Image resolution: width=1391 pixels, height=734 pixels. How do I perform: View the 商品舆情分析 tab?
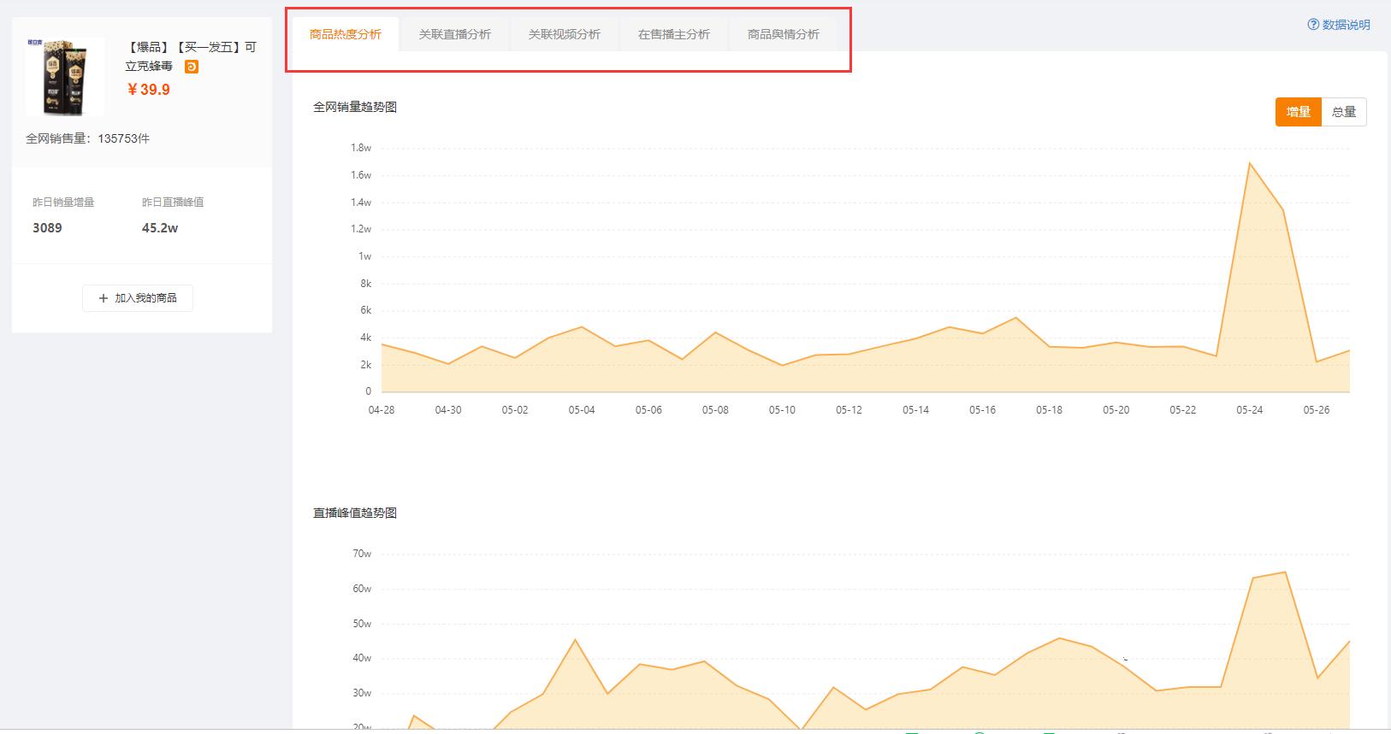point(783,35)
